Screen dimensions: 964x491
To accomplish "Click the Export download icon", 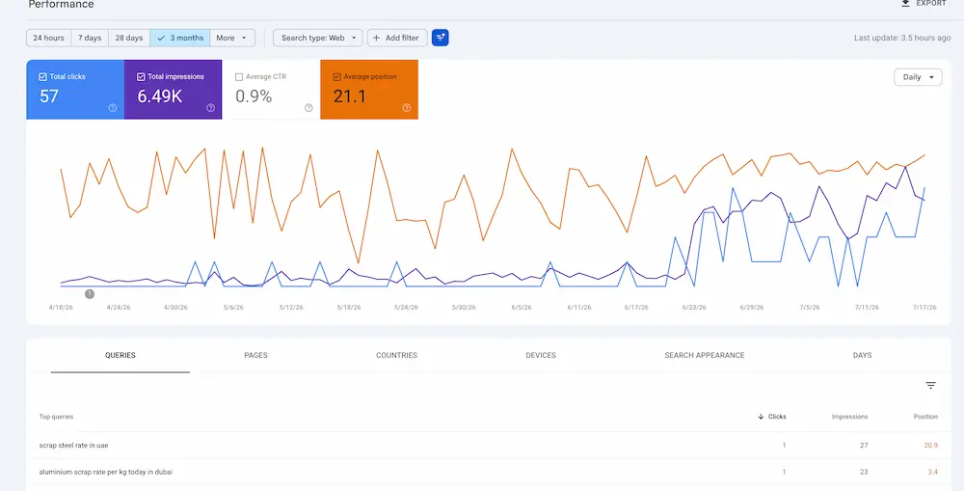I will coord(905,3).
